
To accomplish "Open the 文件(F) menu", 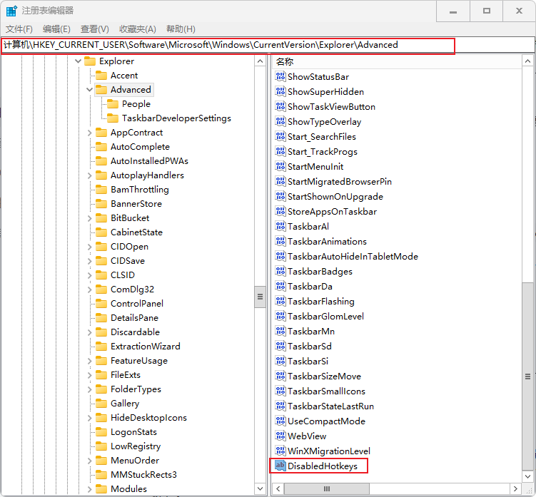I will [19, 29].
